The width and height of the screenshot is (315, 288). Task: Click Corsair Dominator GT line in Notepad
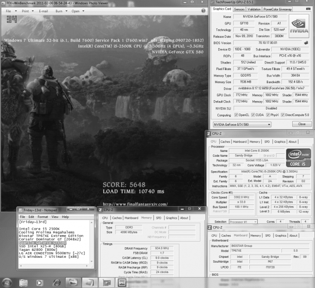click(49, 239)
